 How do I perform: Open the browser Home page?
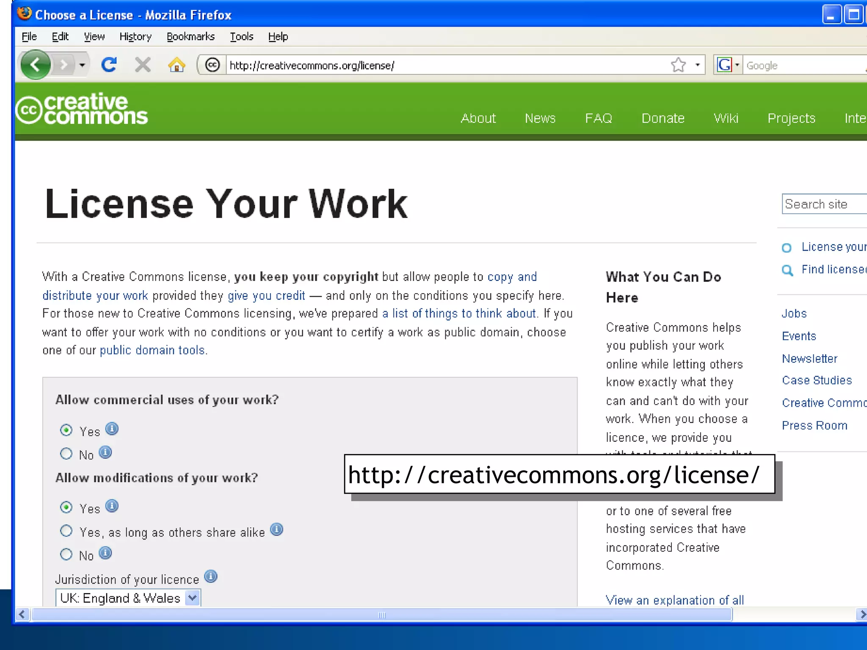tap(177, 65)
